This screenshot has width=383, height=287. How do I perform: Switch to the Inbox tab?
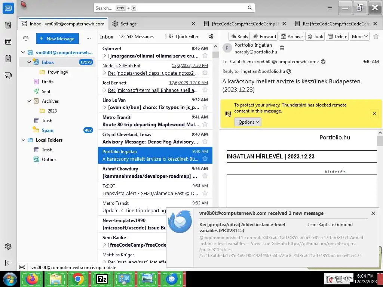(63, 24)
